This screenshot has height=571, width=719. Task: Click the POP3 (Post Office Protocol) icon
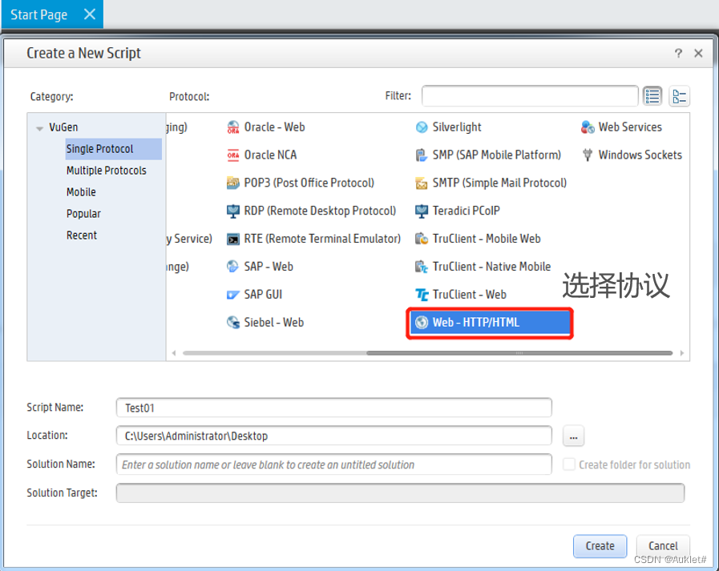[x=233, y=183]
